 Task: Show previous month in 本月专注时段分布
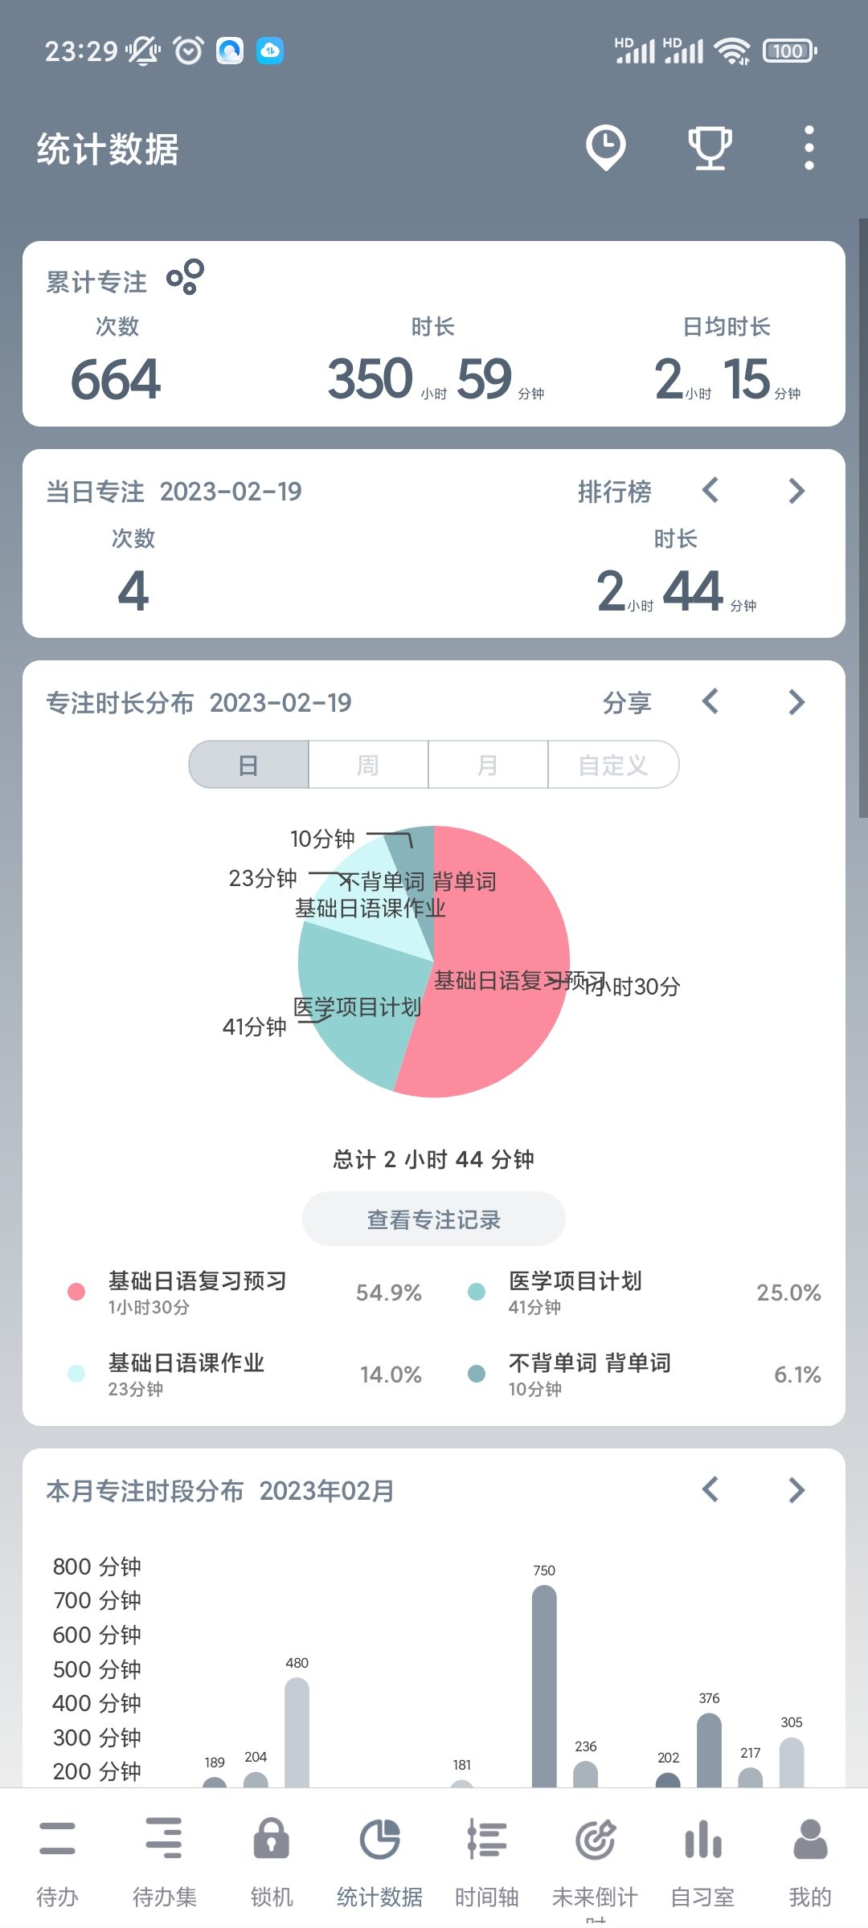pos(710,1490)
